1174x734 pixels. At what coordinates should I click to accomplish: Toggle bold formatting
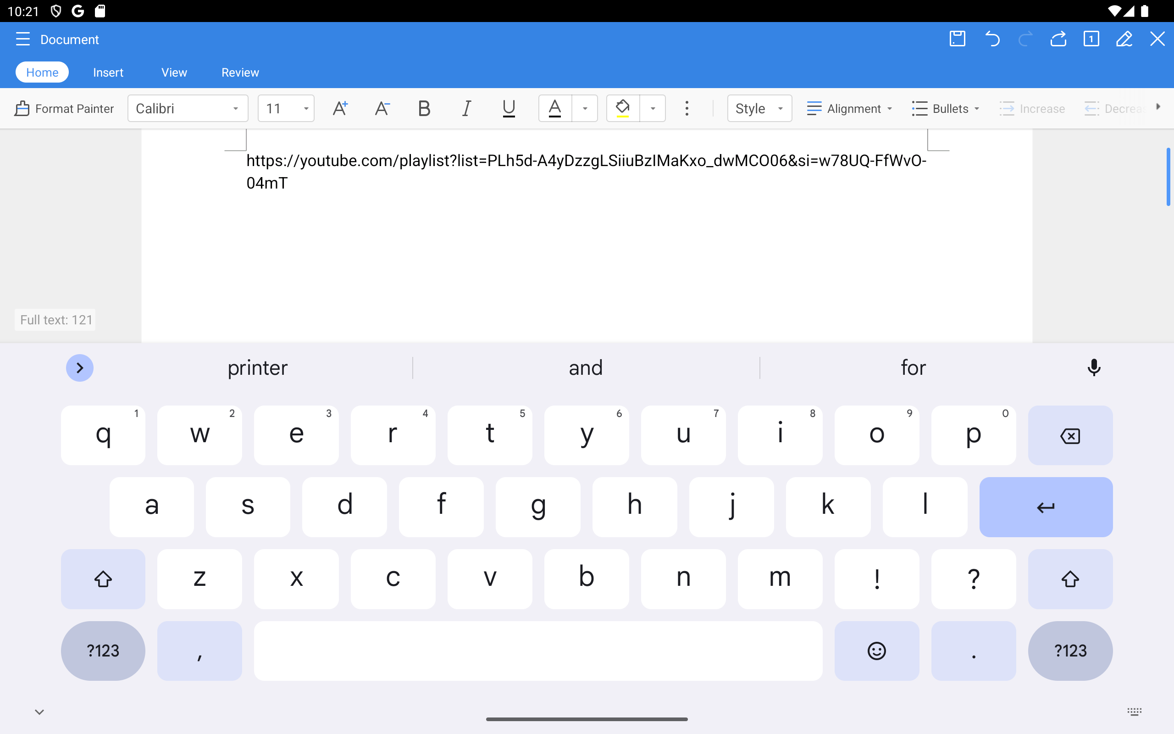424,108
